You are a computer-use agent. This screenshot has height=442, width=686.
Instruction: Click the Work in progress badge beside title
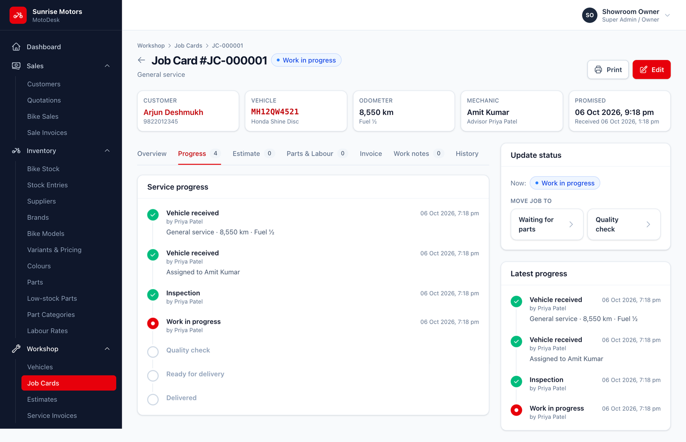pyautogui.click(x=306, y=60)
